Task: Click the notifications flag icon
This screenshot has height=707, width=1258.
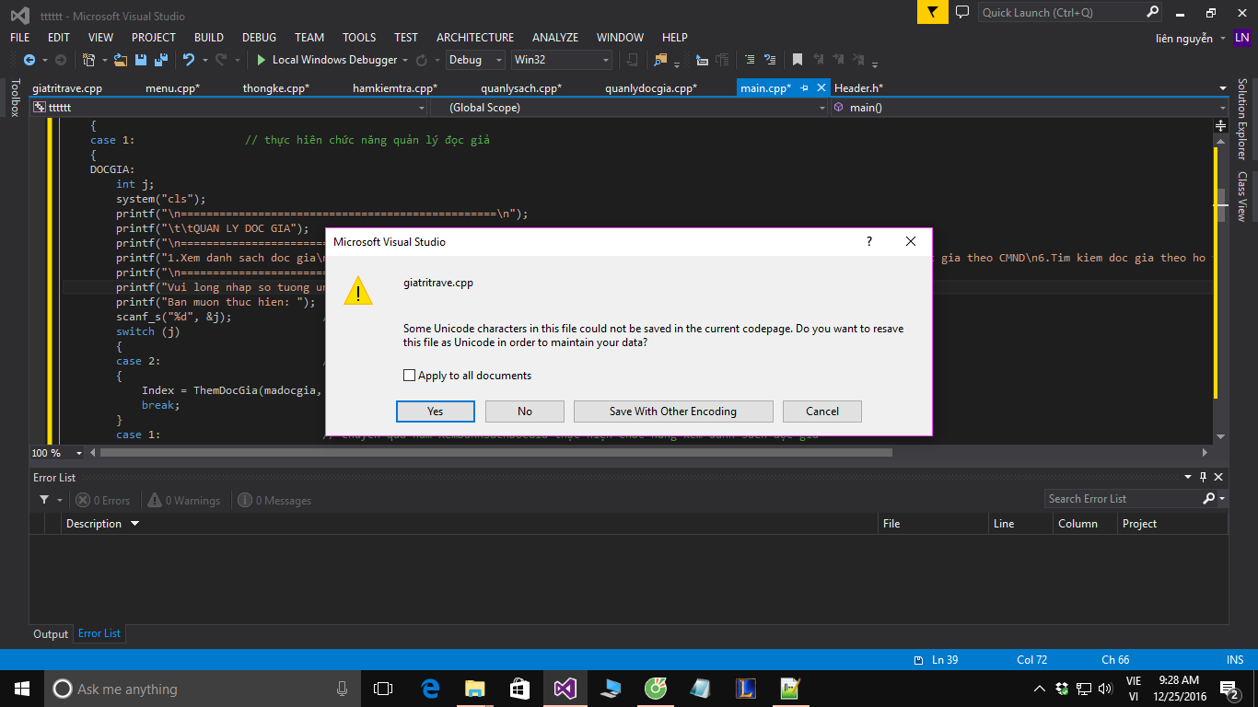Action: [x=933, y=12]
